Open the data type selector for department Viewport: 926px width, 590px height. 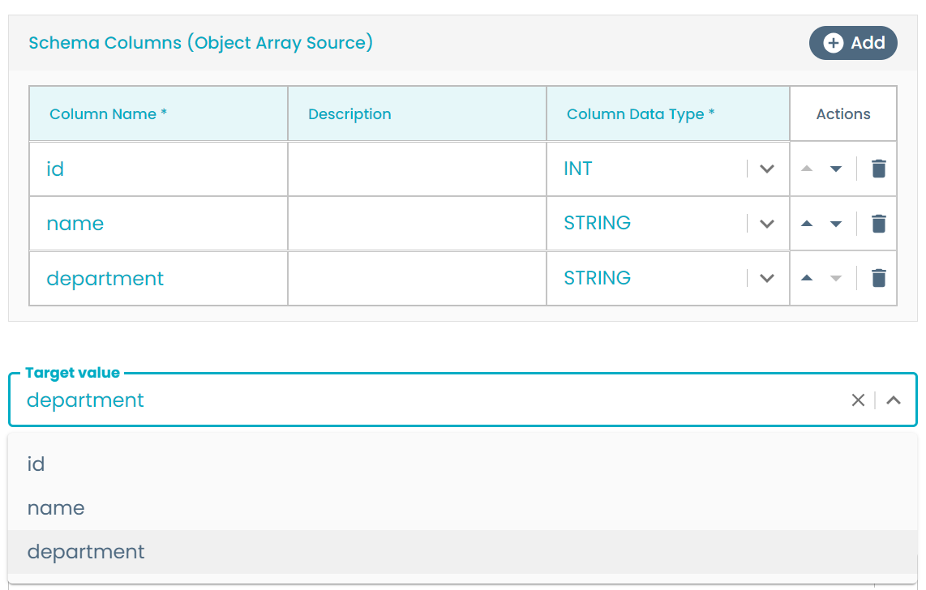click(x=766, y=277)
